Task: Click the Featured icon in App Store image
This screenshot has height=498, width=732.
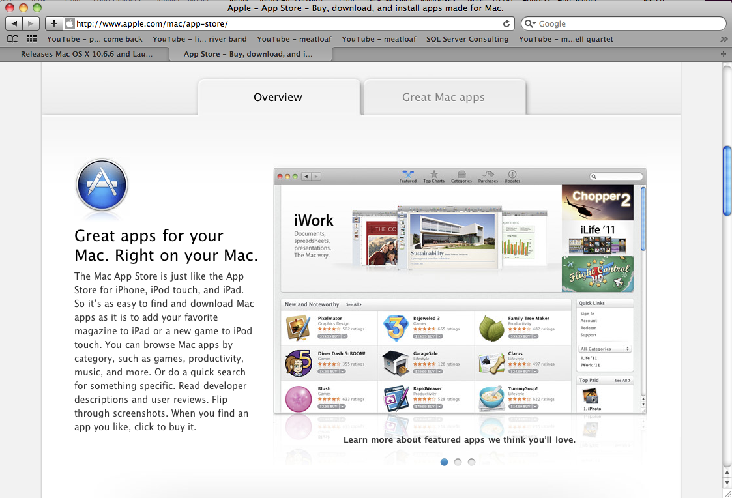Action: point(407,177)
